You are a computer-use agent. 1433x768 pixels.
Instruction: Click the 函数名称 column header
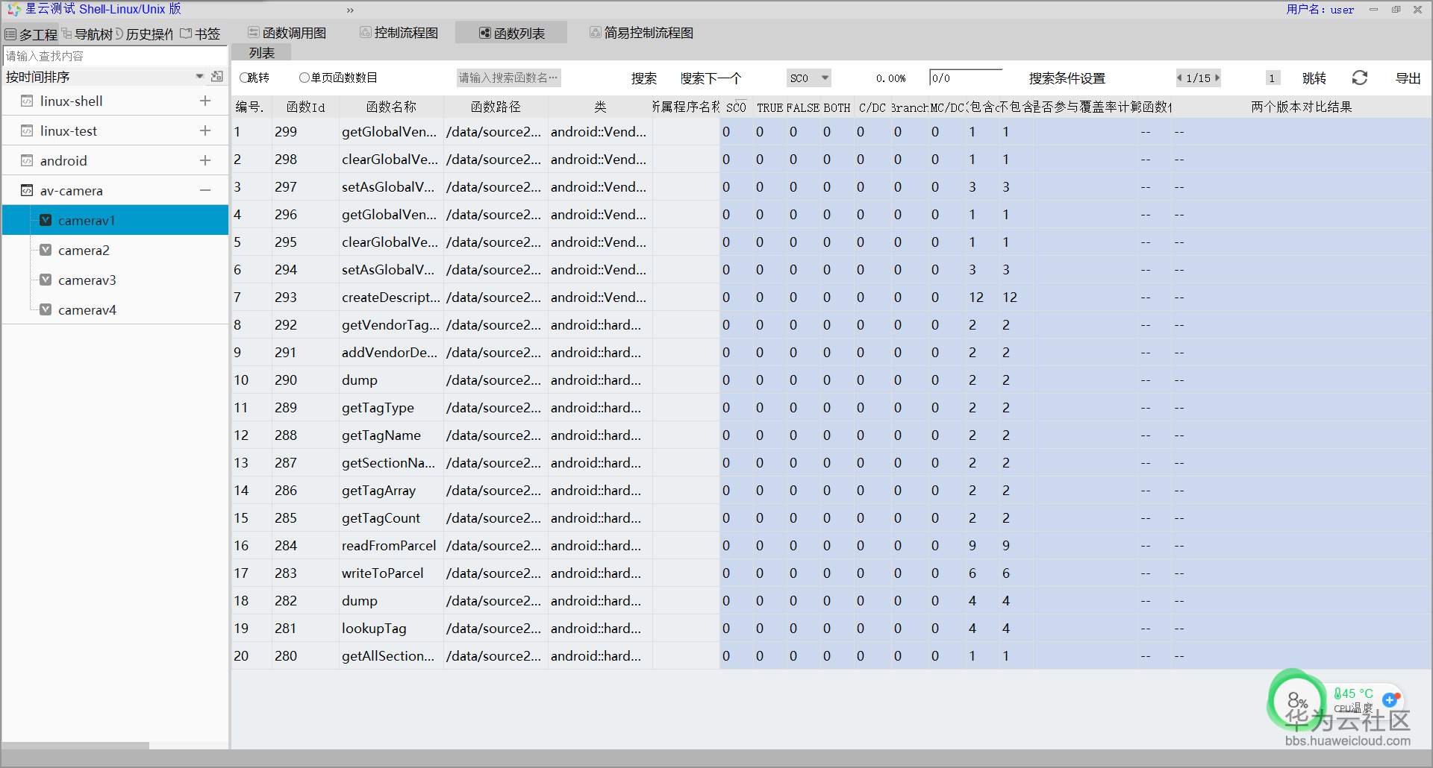coord(391,107)
